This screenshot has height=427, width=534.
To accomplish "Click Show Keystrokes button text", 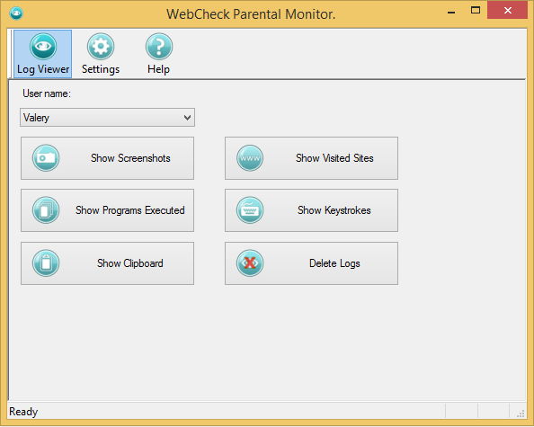I will 334,210.
